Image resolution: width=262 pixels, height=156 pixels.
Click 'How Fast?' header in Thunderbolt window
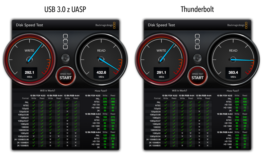pos(233,91)
